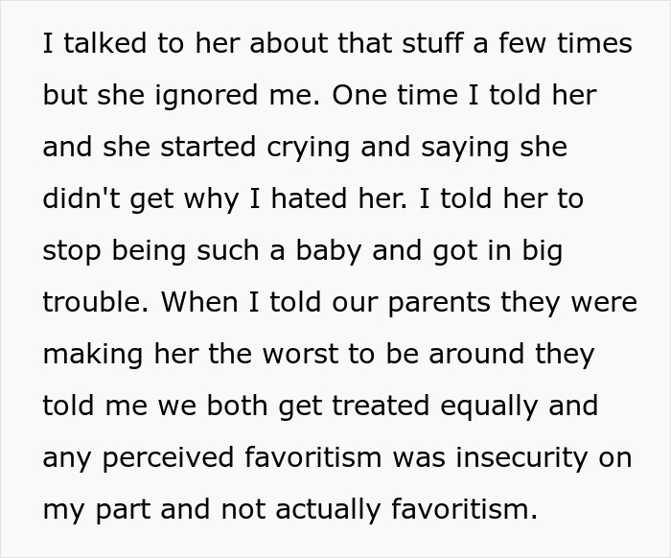Click the word "baby"
The width and height of the screenshot is (671, 558).
(329, 251)
